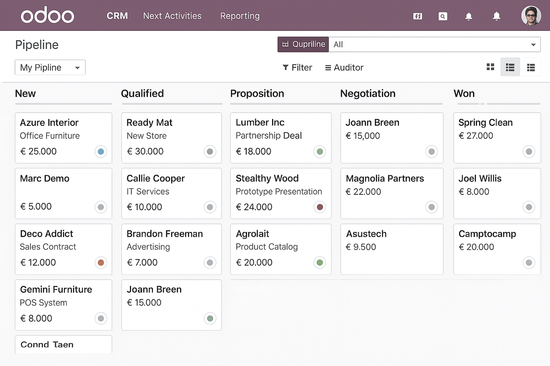Open the second bell notification icon
Image resolution: width=550 pixels, height=366 pixels.
pos(496,16)
